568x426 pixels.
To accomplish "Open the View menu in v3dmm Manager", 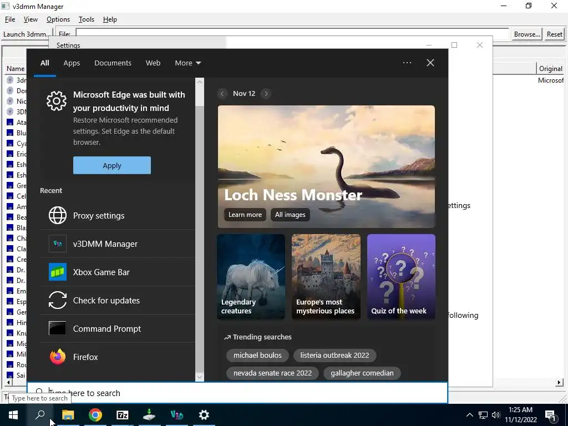I will point(31,19).
